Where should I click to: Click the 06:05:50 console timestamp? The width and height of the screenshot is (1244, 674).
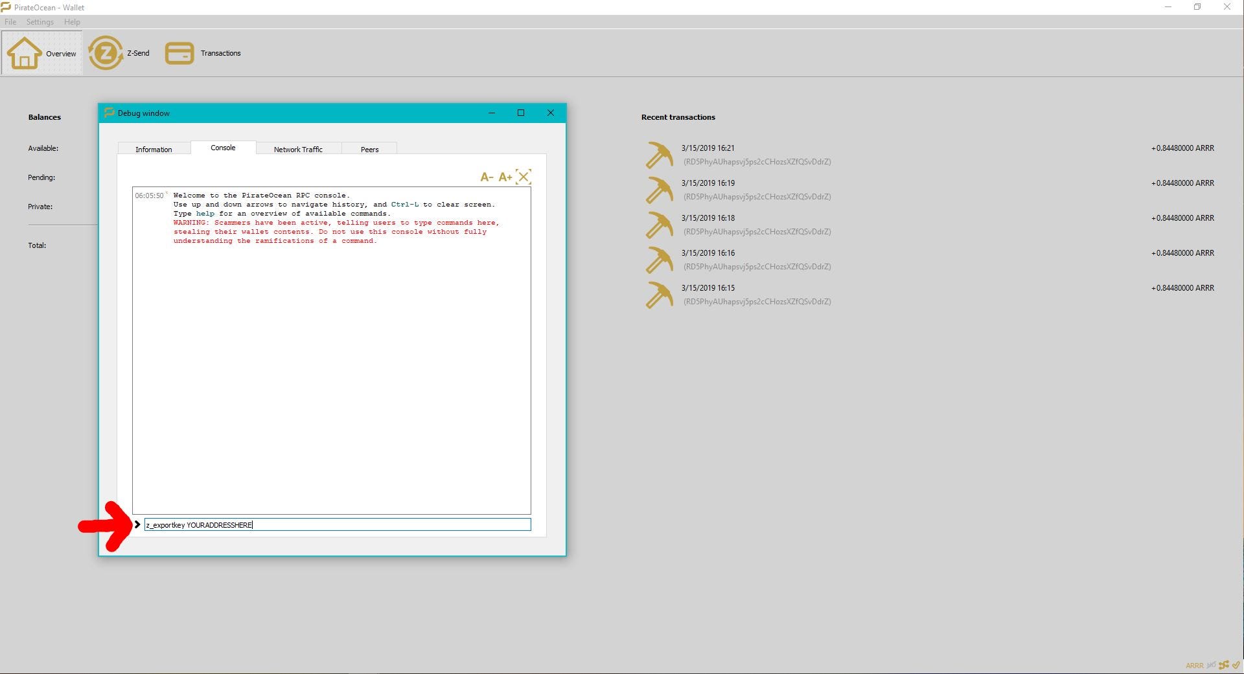[x=150, y=196]
